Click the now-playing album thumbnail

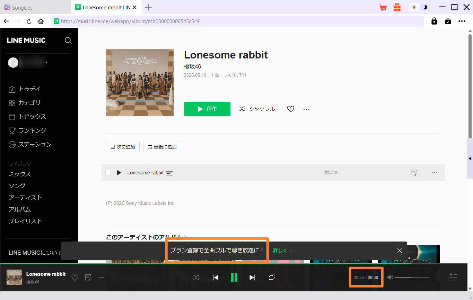click(14, 278)
